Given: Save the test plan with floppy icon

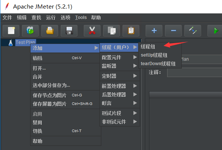Looking at the screenshot, I should point(69,31).
